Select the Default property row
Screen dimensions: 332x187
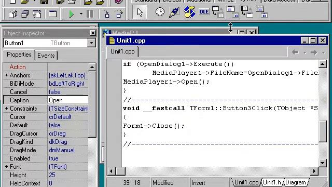pyautogui.click(x=46, y=125)
